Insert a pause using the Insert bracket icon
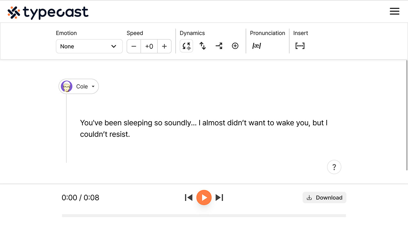 point(300,45)
